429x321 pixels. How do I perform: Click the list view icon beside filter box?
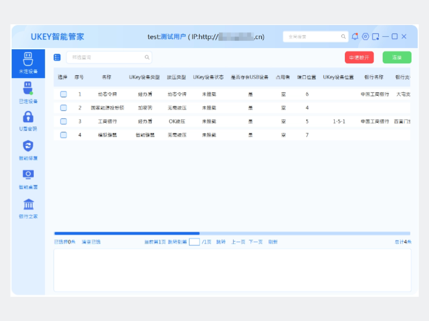[57, 57]
